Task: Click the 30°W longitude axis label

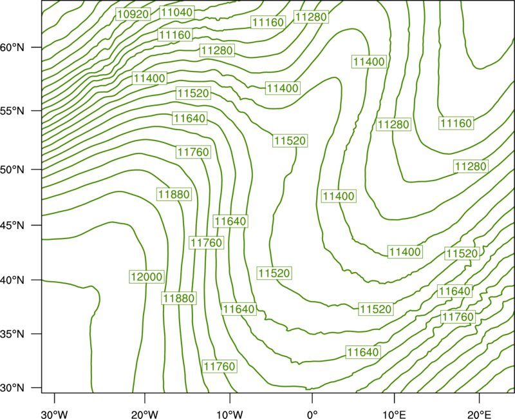Action: point(55,414)
